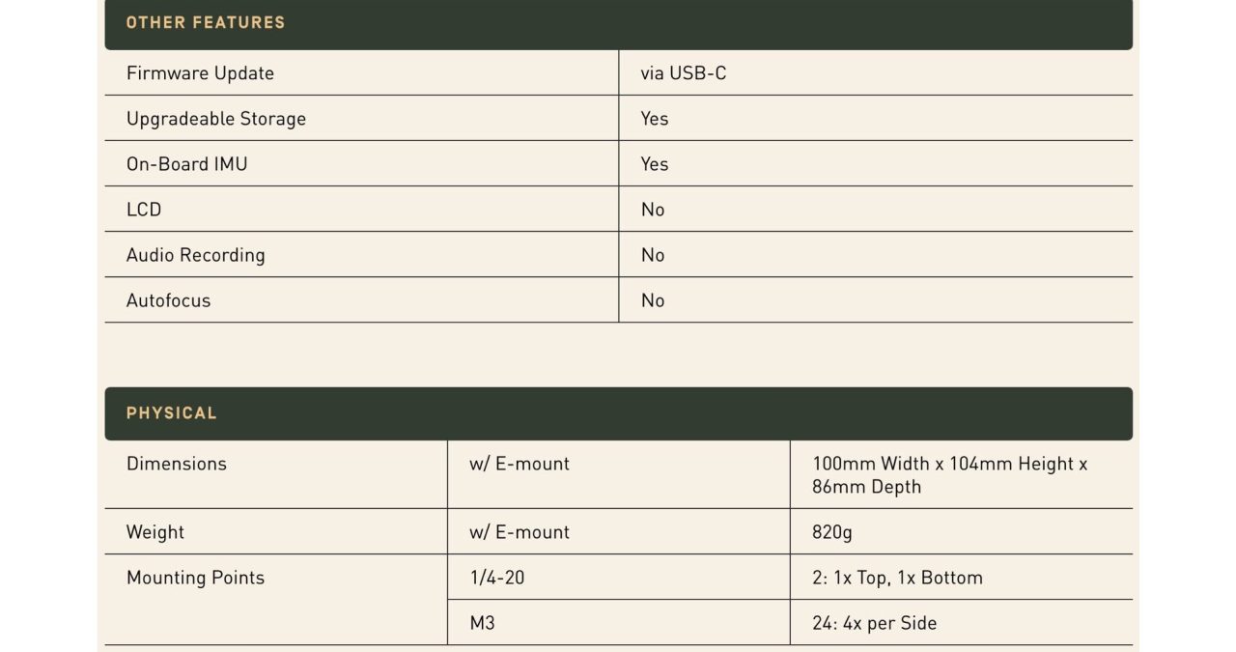The width and height of the screenshot is (1236, 652).
Task: Select the Dimensions label
Action: coord(177,464)
